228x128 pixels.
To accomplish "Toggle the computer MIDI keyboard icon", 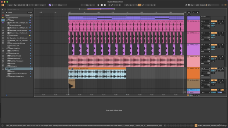I will 189,5.
